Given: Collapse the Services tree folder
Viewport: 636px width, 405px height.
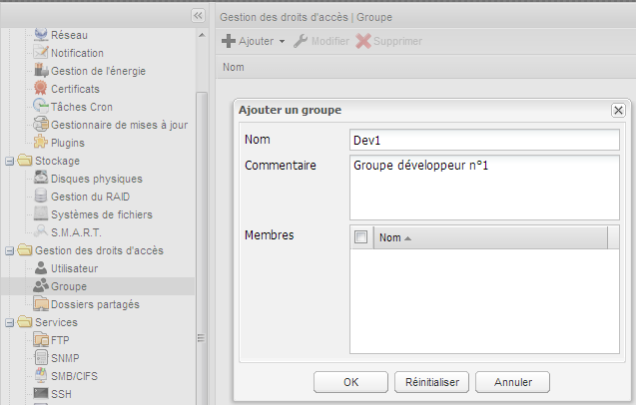Looking at the screenshot, I should point(9,322).
